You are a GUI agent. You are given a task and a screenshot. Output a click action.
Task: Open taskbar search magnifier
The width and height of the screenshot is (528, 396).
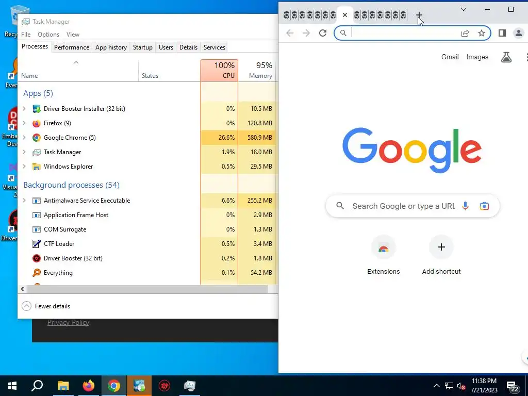click(37, 386)
